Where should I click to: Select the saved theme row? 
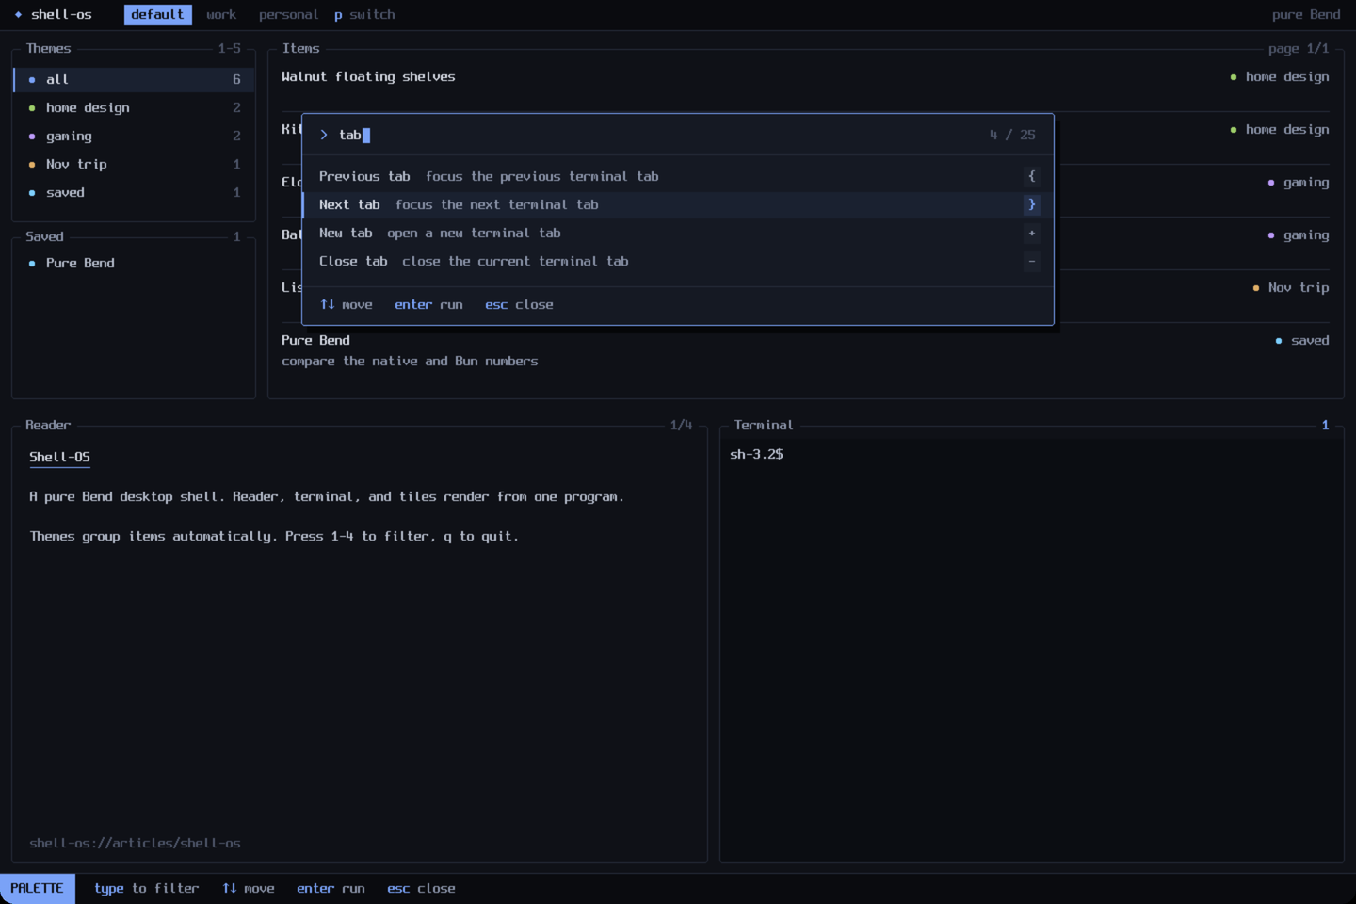click(134, 192)
